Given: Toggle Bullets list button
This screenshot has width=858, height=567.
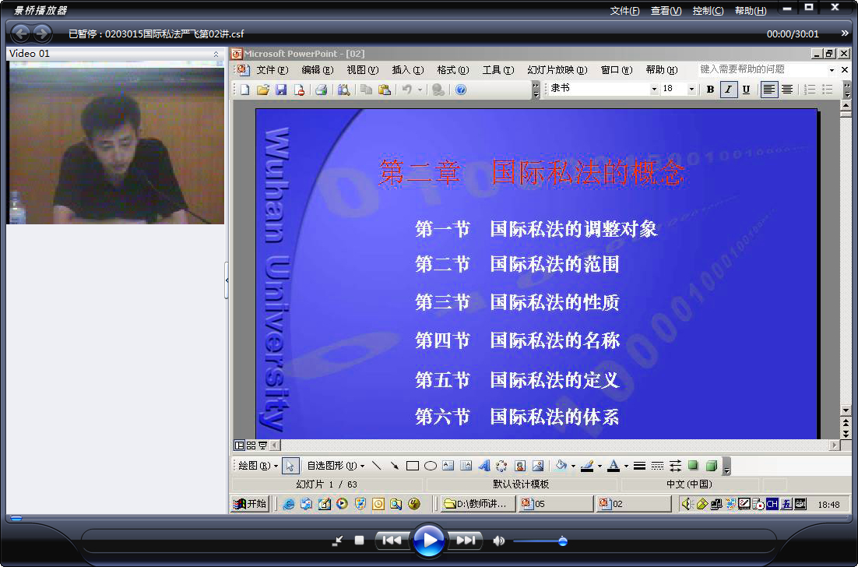Looking at the screenshot, I should click(828, 90).
